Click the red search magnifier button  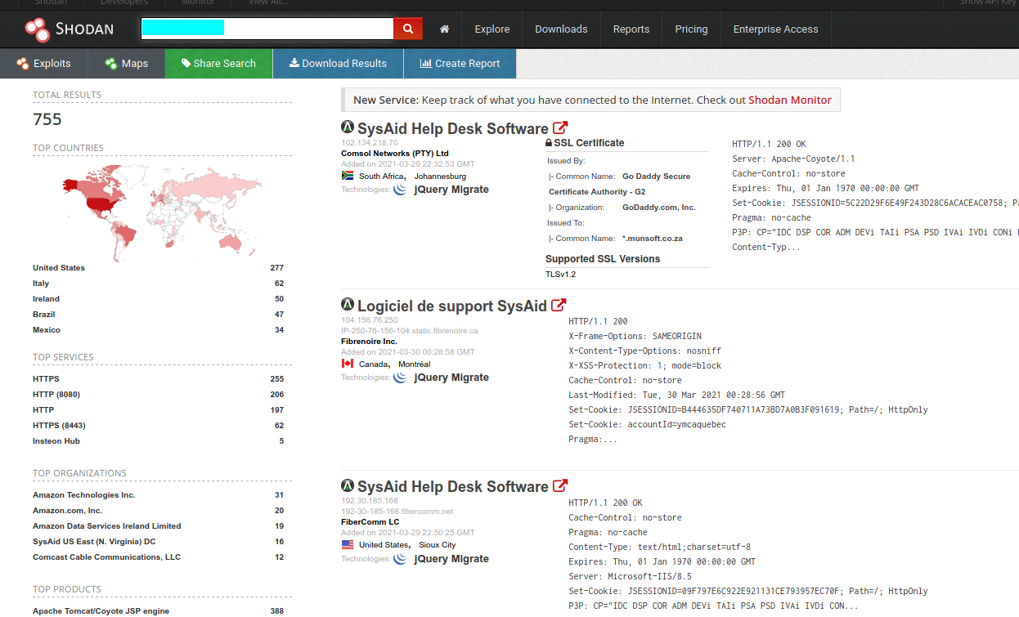[x=407, y=29]
